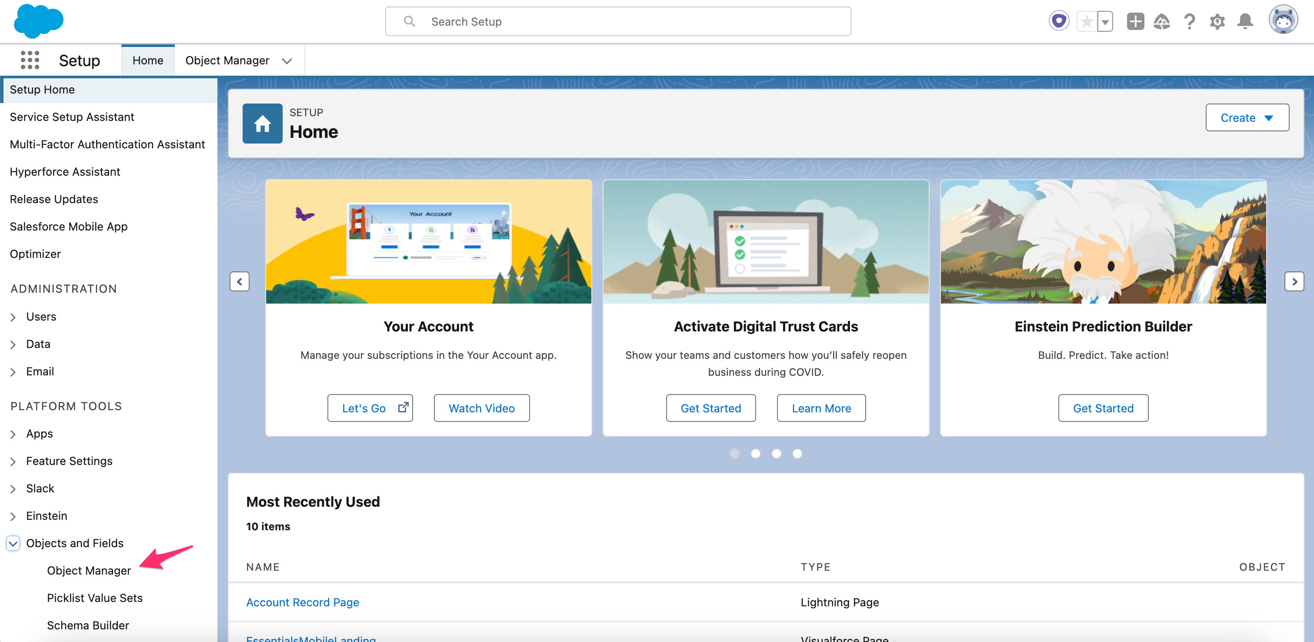The width and height of the screenshot is (1314, 642).
Task: Open the Create dropdown menu
Action: (x=1247, y=117)
